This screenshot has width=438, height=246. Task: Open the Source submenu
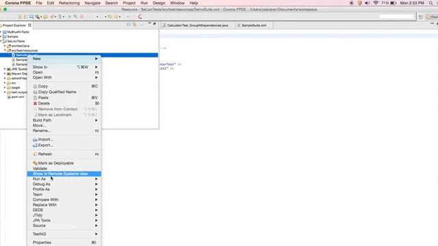64,225
